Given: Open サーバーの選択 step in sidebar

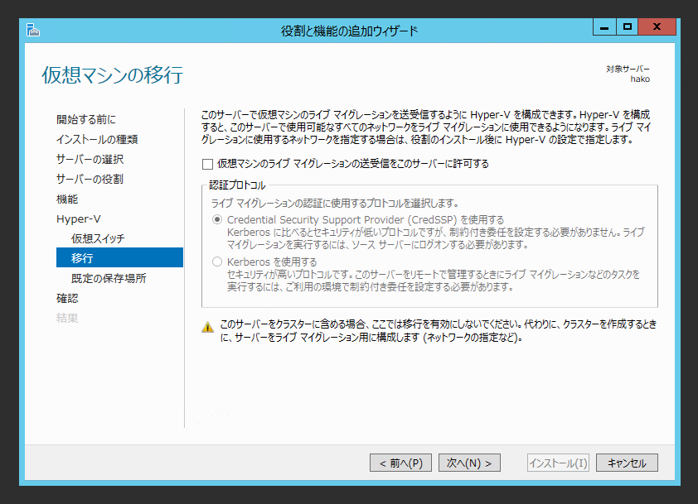Looking at the screenshot, I should [90, 159].
